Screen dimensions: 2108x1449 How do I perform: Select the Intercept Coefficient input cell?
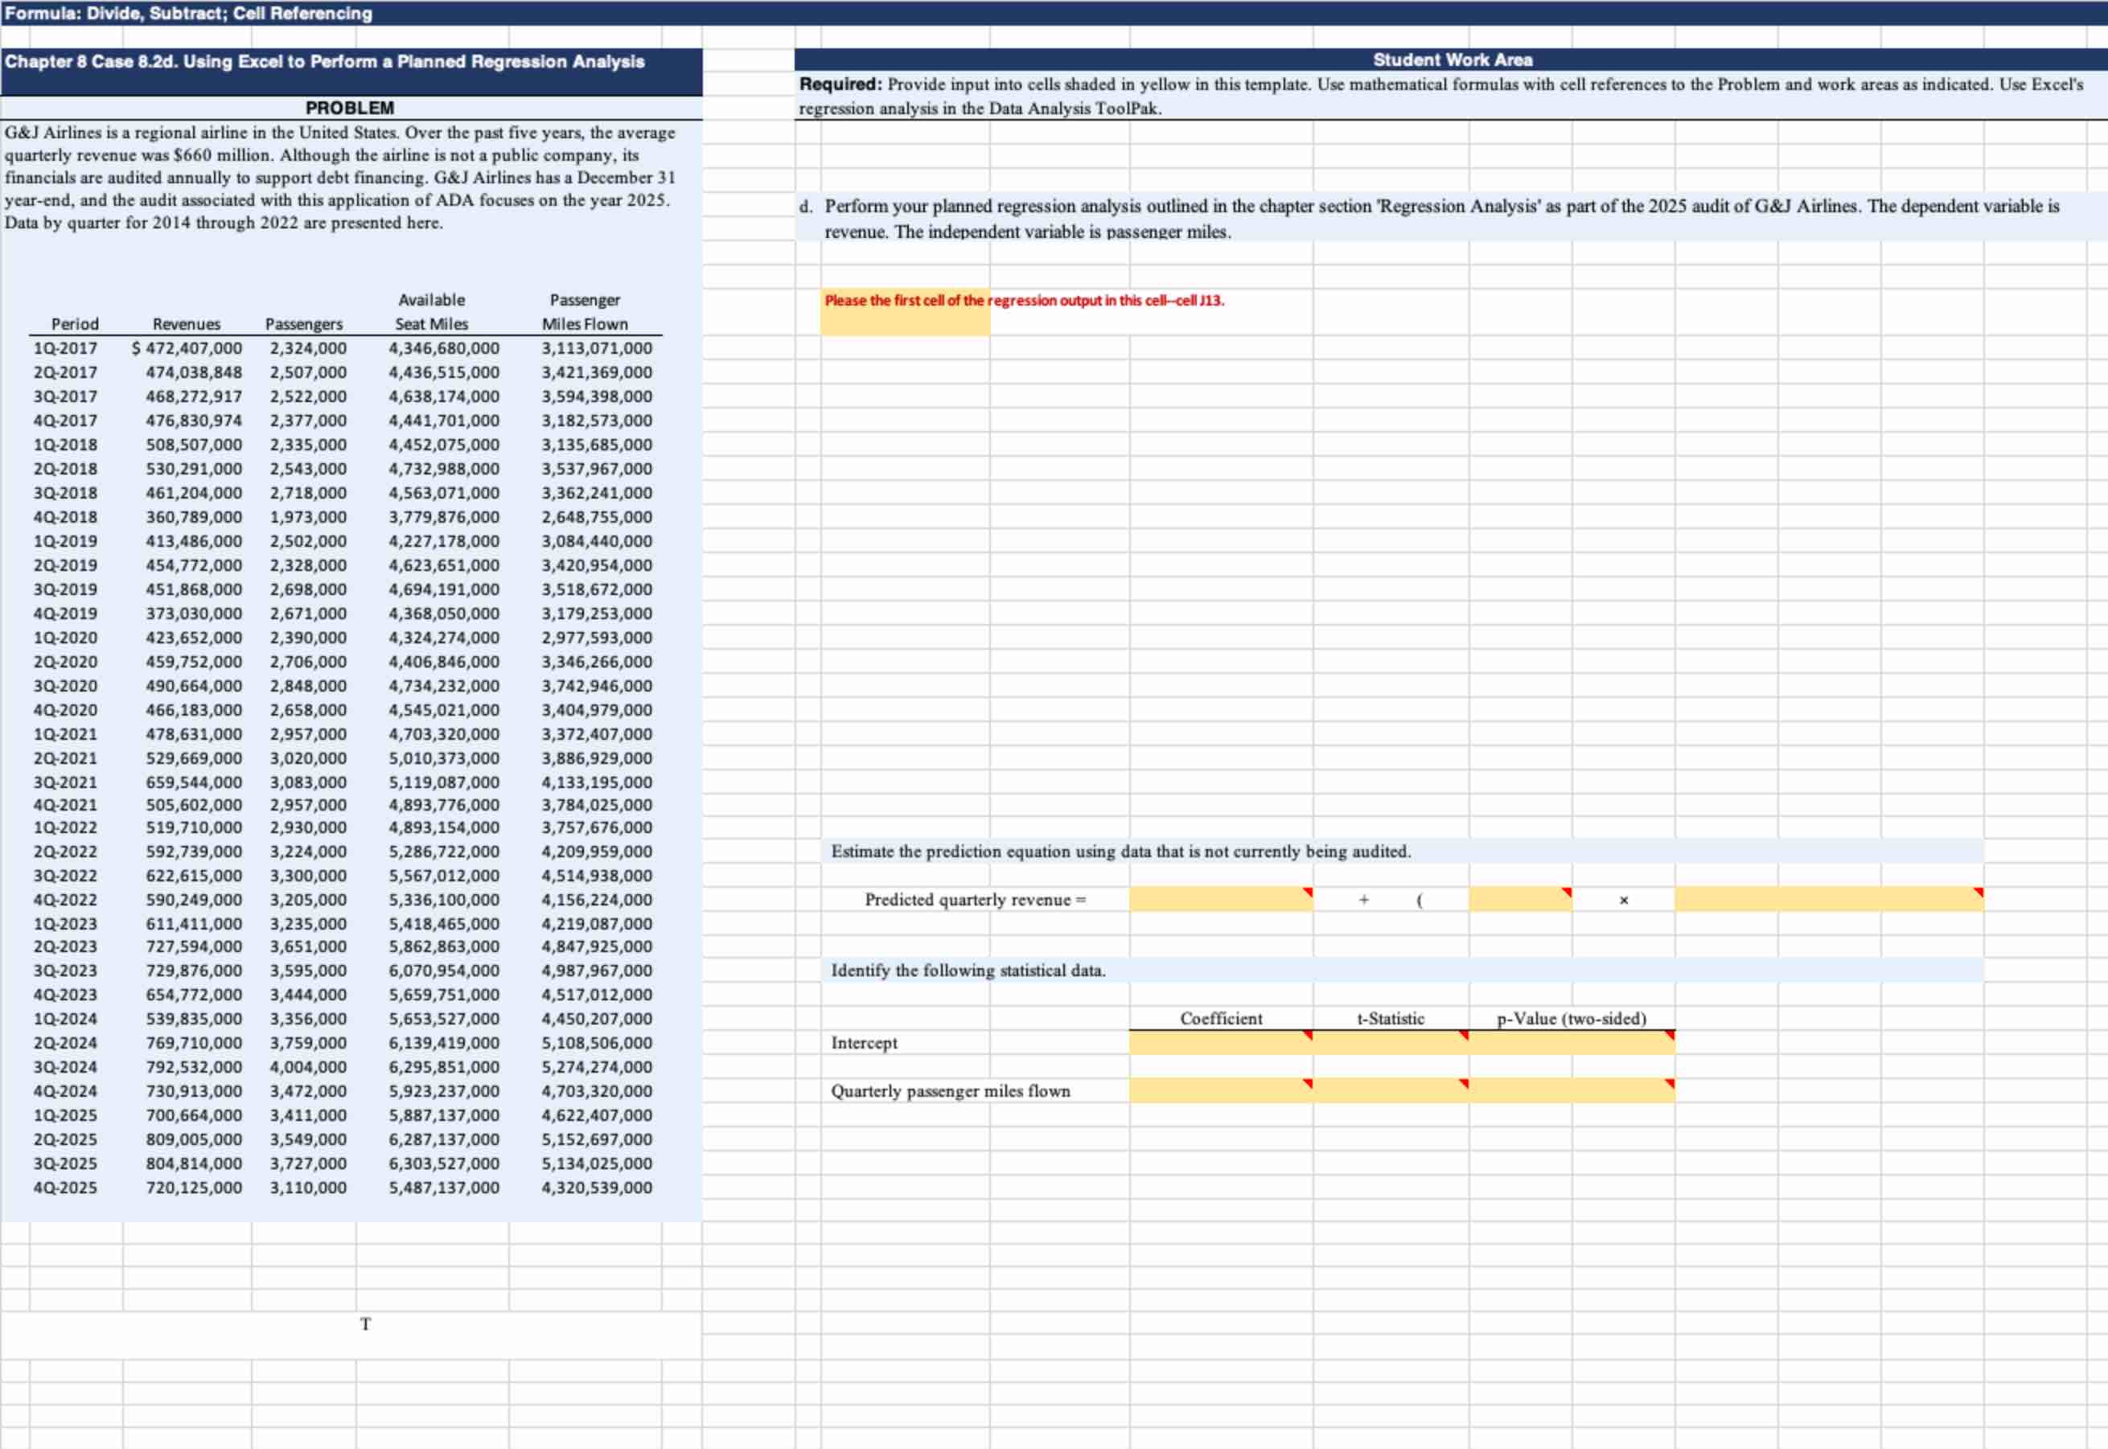point(1221,1042)
